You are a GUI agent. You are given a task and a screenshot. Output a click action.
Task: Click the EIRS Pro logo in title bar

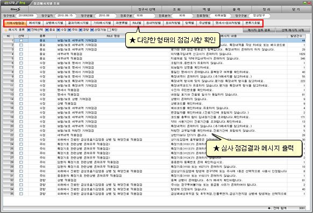[15, 3]
